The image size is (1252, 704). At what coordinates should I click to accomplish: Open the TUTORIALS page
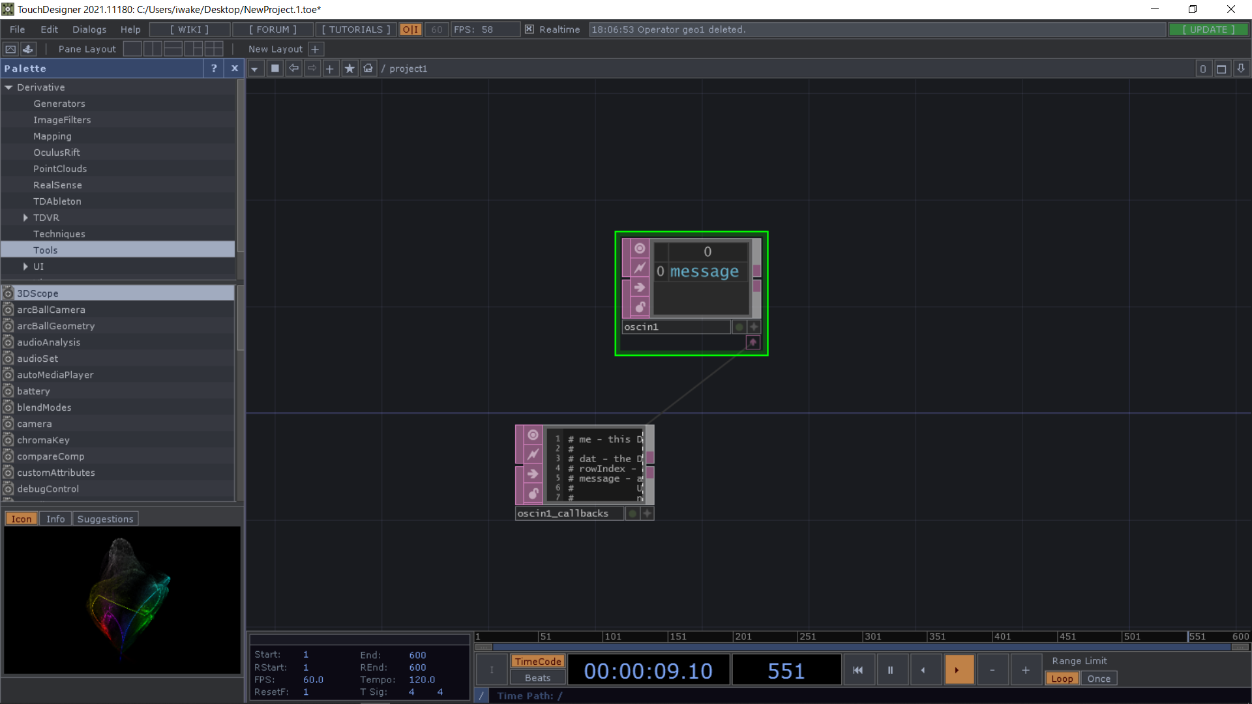point(355,29)
